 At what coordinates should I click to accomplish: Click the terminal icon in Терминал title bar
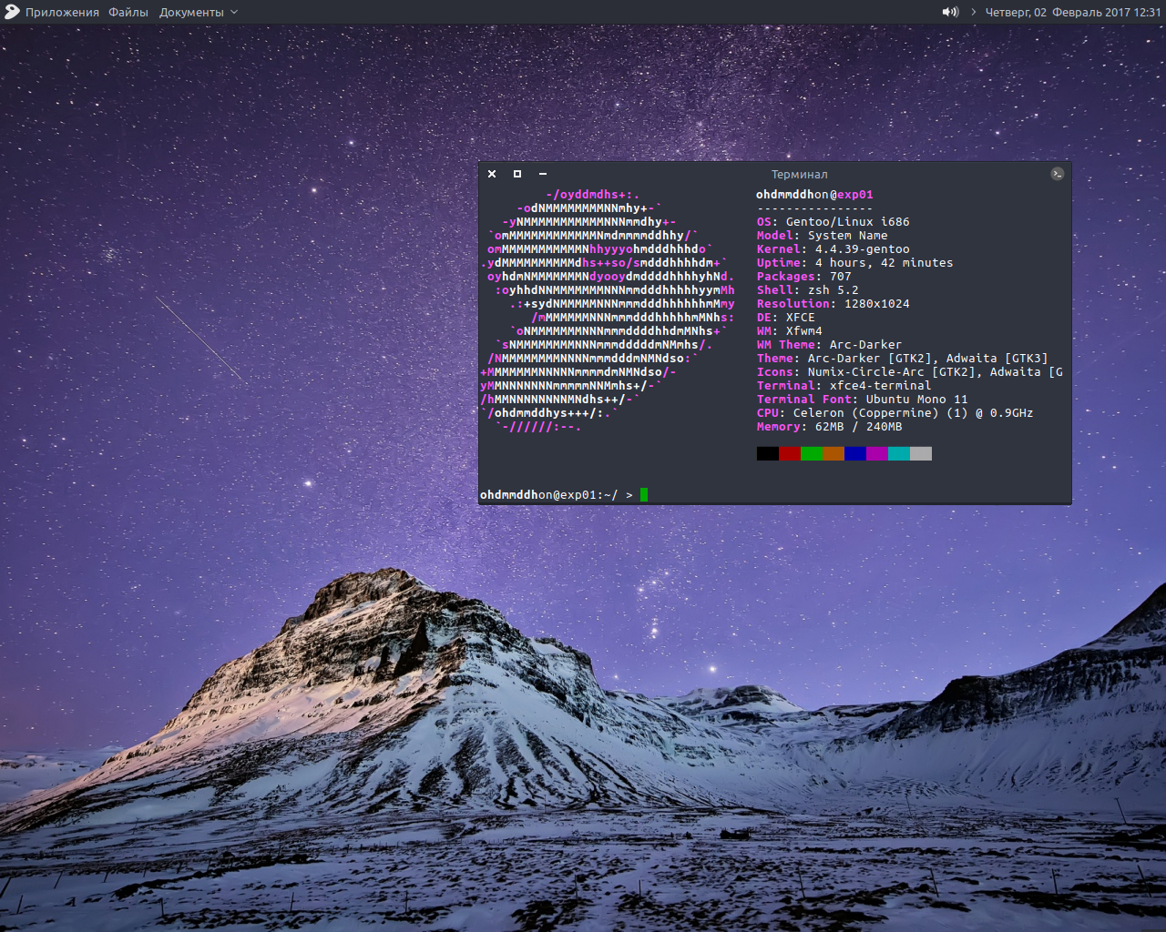1057,174
